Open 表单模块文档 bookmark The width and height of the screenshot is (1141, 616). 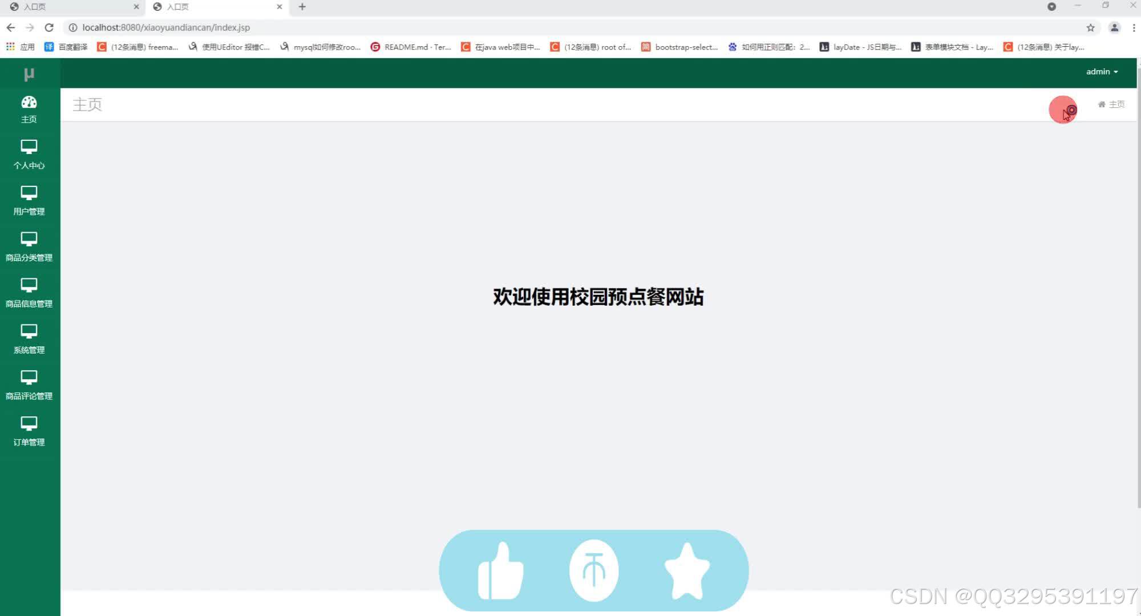(x=953, y=47)
